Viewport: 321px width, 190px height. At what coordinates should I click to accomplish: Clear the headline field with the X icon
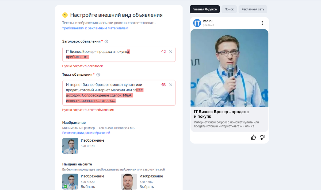(x=171, y=52)
